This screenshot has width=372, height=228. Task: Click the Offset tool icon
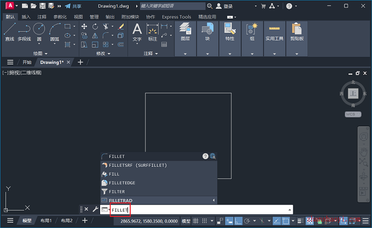pos(121,44)
